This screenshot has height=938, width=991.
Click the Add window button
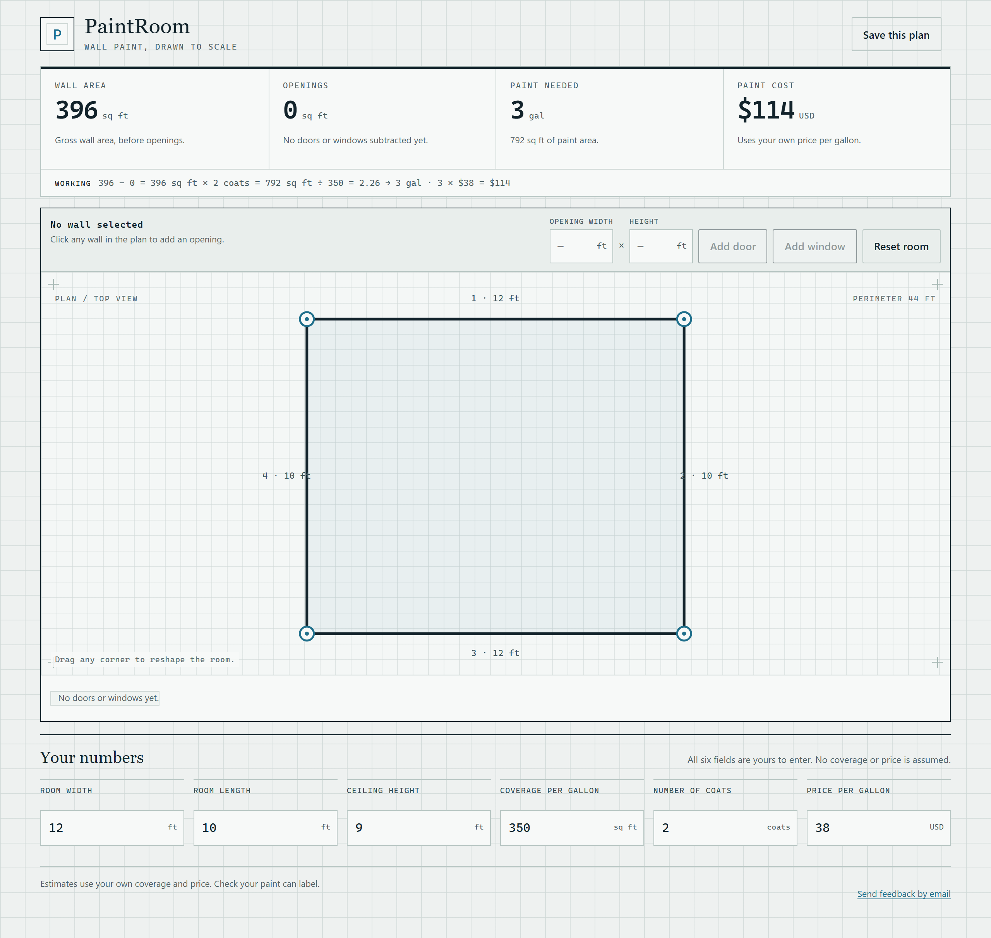[x=814, y=246]
